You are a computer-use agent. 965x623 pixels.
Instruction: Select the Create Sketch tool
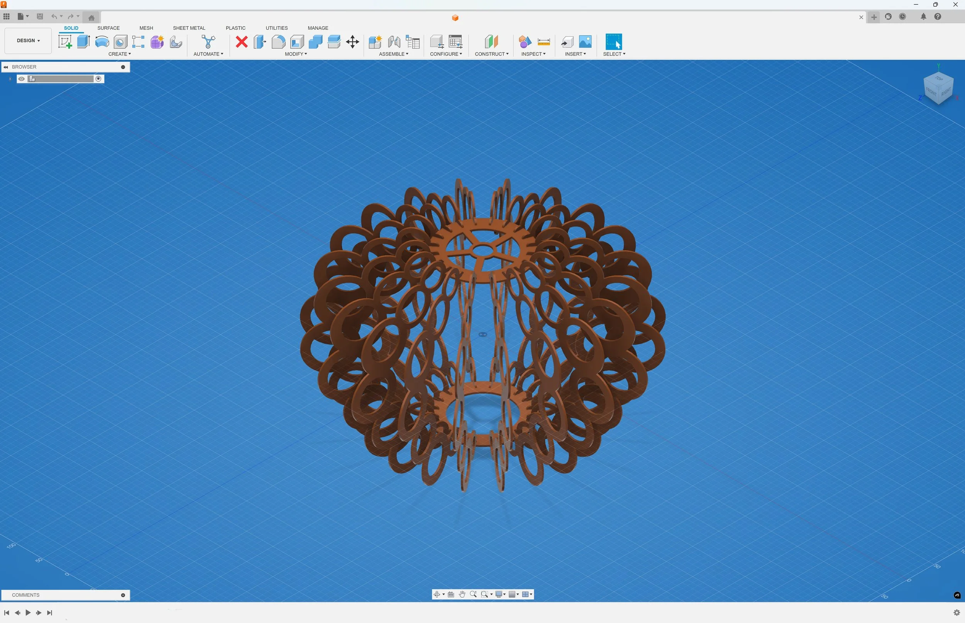click(x=65, y=42)
